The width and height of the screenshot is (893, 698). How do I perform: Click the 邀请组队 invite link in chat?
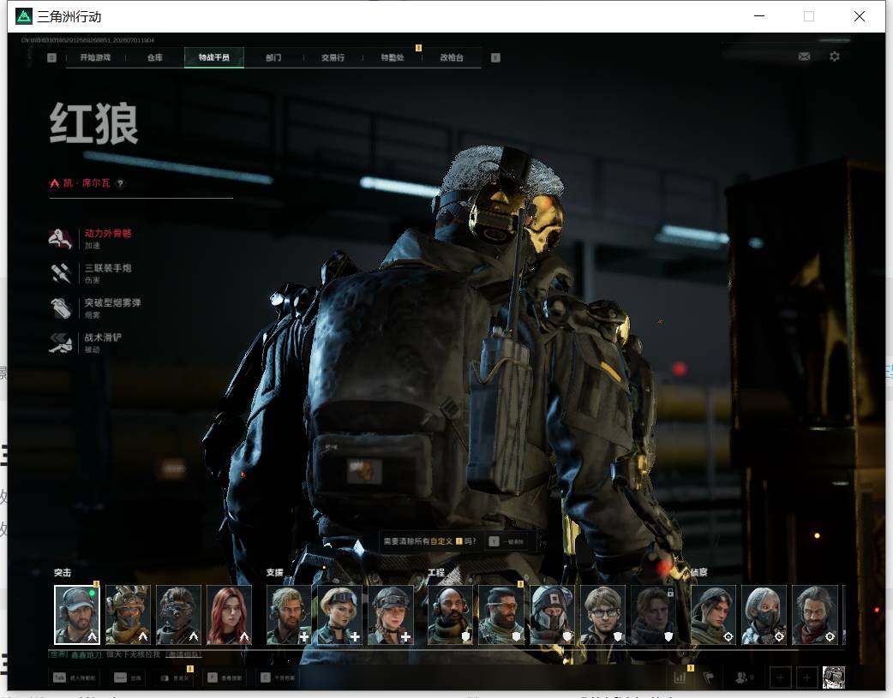click(183, 654)
